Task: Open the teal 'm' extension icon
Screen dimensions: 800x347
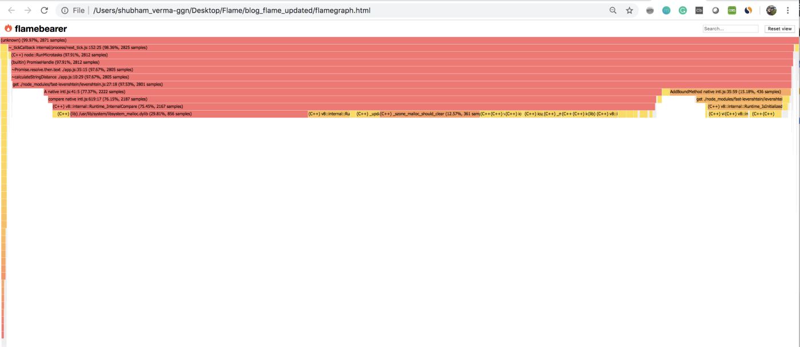Action: click(666, 10)
